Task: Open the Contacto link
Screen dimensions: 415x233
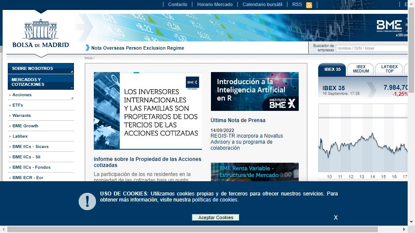Action: pyautogui.click(x=178, y=4)
